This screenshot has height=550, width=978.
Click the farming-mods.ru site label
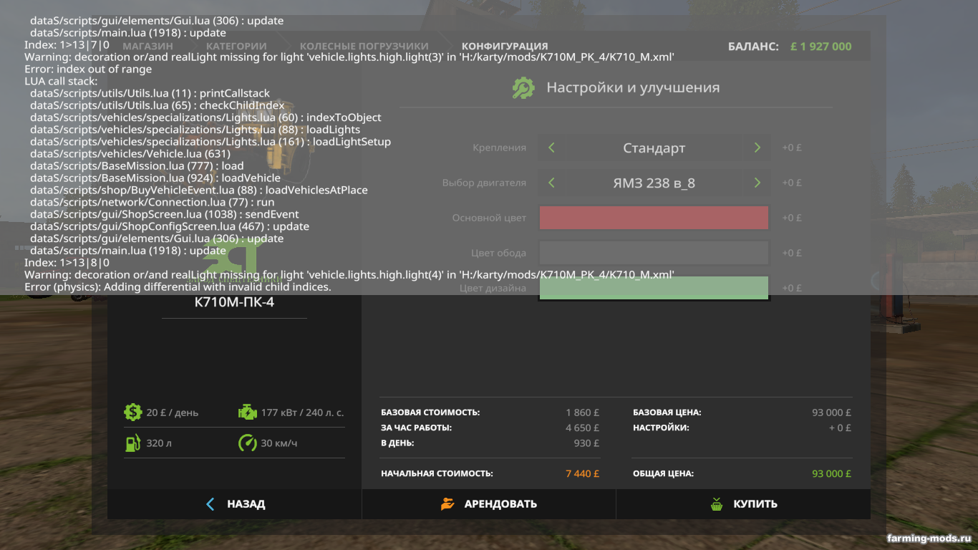tap(929, 538)
